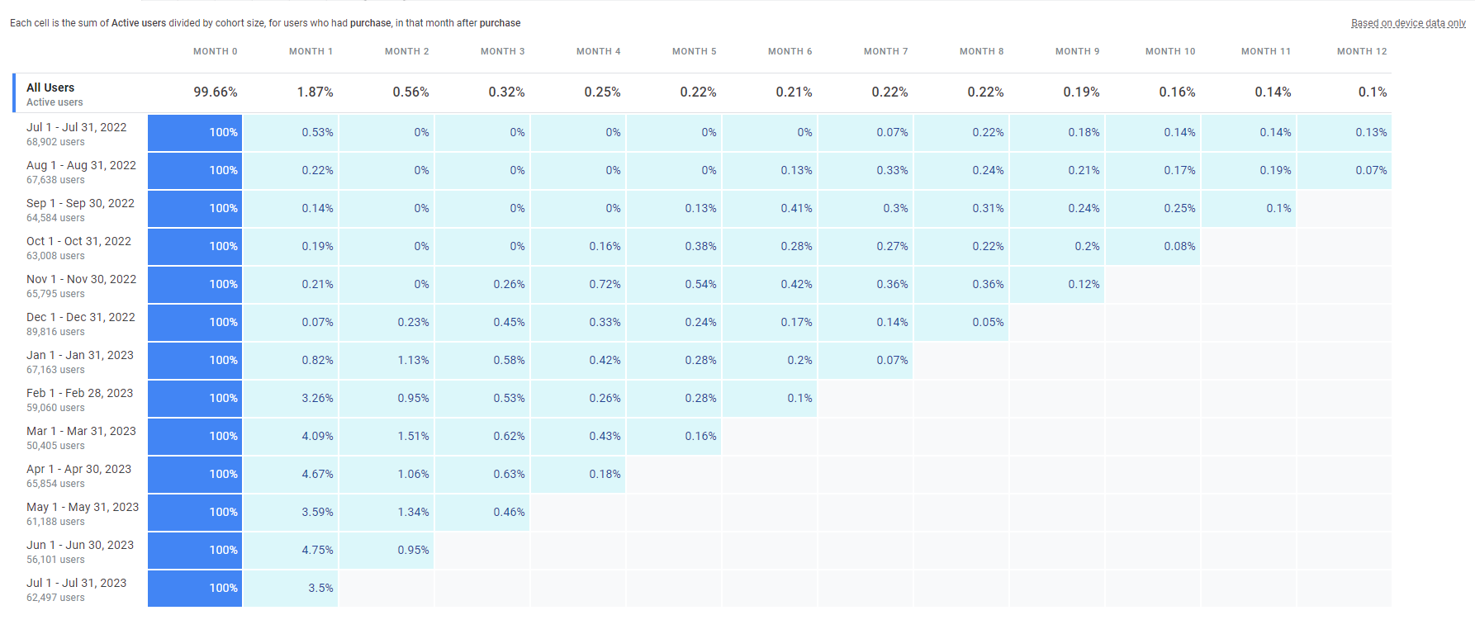This screenshot has width=1475, height=634.
Task: Click the Month 12 column header
Action: (1361, 51)
